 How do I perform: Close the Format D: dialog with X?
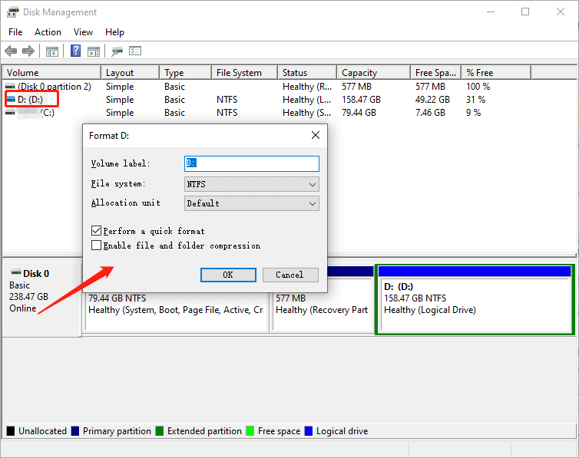[x=315, y=135]
